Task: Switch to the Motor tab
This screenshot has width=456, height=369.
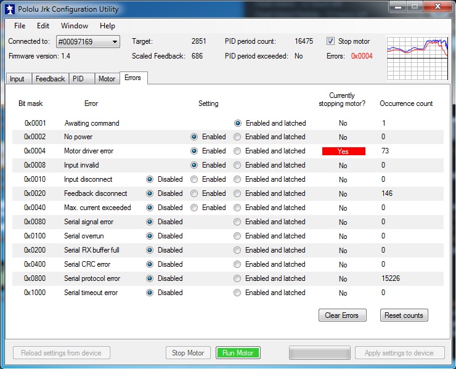Action: click(107, 79)
